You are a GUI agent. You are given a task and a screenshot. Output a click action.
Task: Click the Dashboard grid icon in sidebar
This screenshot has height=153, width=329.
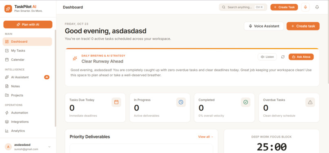coord(7,41)
